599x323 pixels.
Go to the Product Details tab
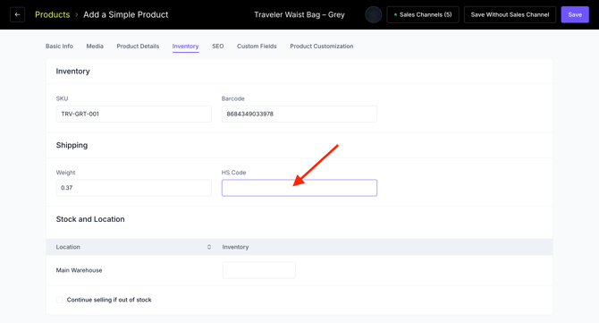(x=138, y=47)
